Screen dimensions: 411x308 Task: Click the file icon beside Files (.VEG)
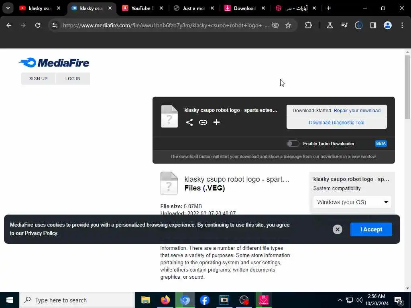169,183
